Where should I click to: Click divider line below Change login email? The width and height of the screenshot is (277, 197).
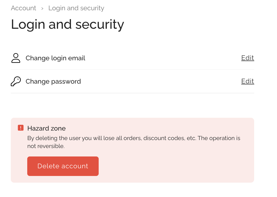[x=132, y=70]
